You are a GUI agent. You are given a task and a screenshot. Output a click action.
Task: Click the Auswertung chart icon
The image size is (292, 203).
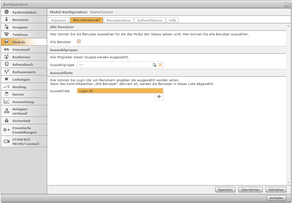(x=7, y=102)
